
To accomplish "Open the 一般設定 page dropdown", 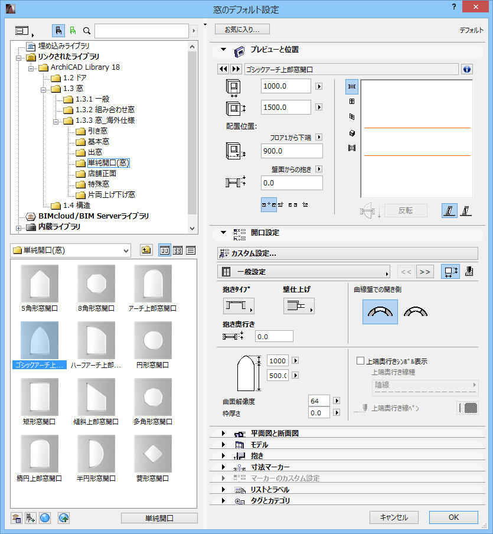I will pos(303,272).
